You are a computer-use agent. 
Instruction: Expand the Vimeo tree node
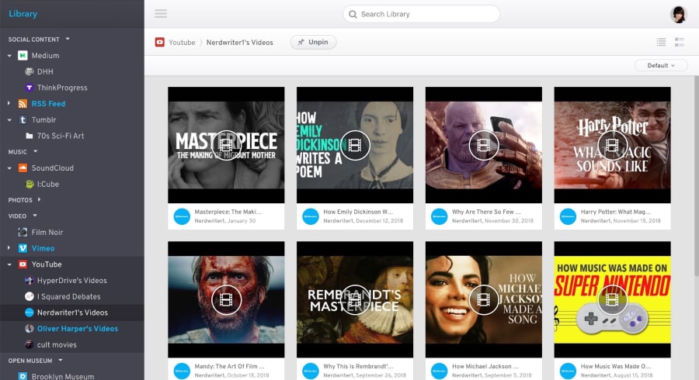pyautogui.click(x=9, y=248)
